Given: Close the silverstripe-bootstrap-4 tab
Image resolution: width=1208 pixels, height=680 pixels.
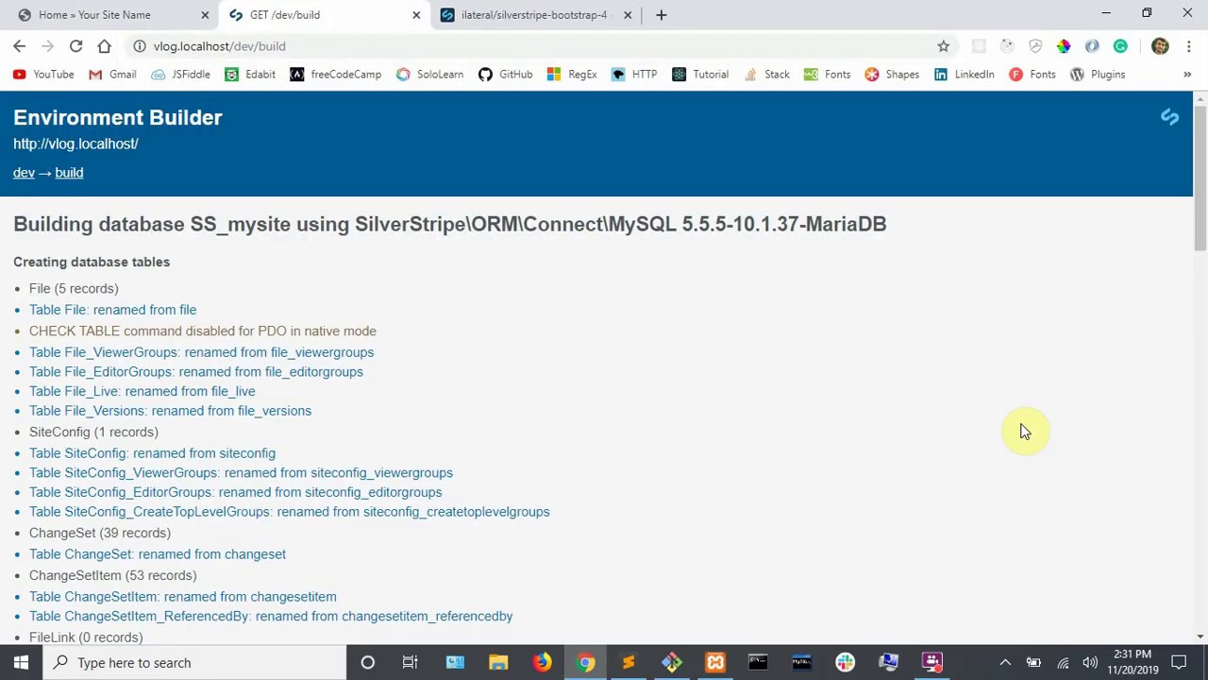Looking at the screenshot, I should tap(628, 15).
